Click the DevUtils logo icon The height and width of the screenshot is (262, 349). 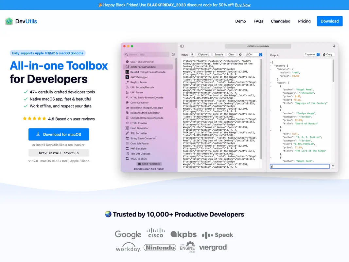(9, 21)
